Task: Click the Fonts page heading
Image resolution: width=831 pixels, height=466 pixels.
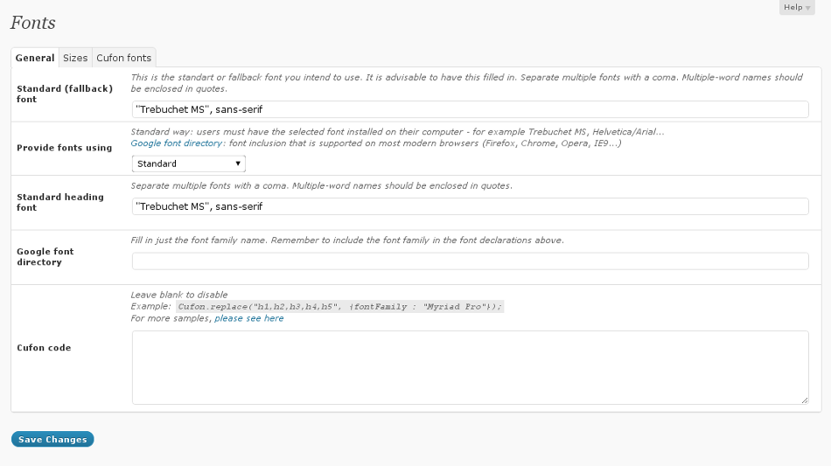Action: tap(33, 23)
